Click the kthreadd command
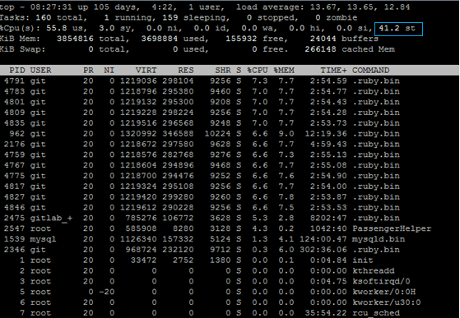The width and height of the screenshot is (460, 318). point(374,271)
